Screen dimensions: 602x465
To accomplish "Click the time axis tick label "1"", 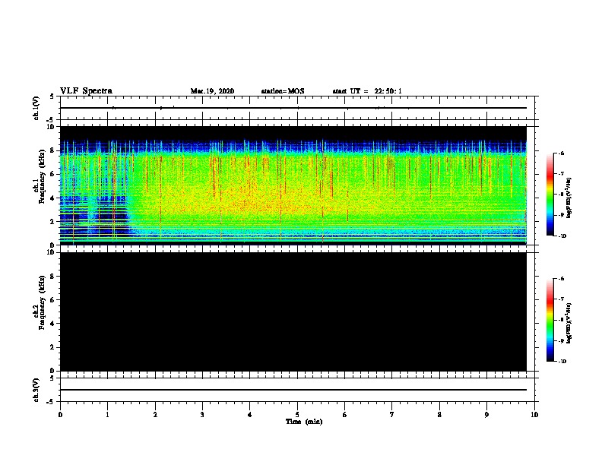I will 107,414.
